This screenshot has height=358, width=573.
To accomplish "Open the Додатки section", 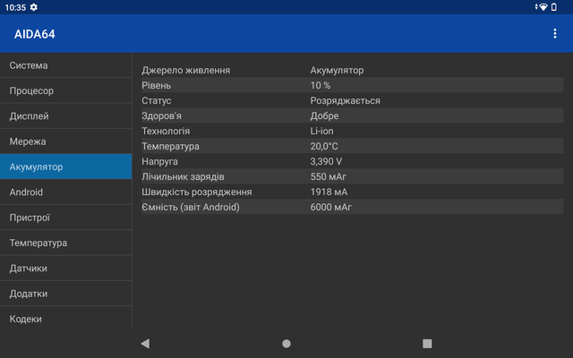I will tap(65, 294).
